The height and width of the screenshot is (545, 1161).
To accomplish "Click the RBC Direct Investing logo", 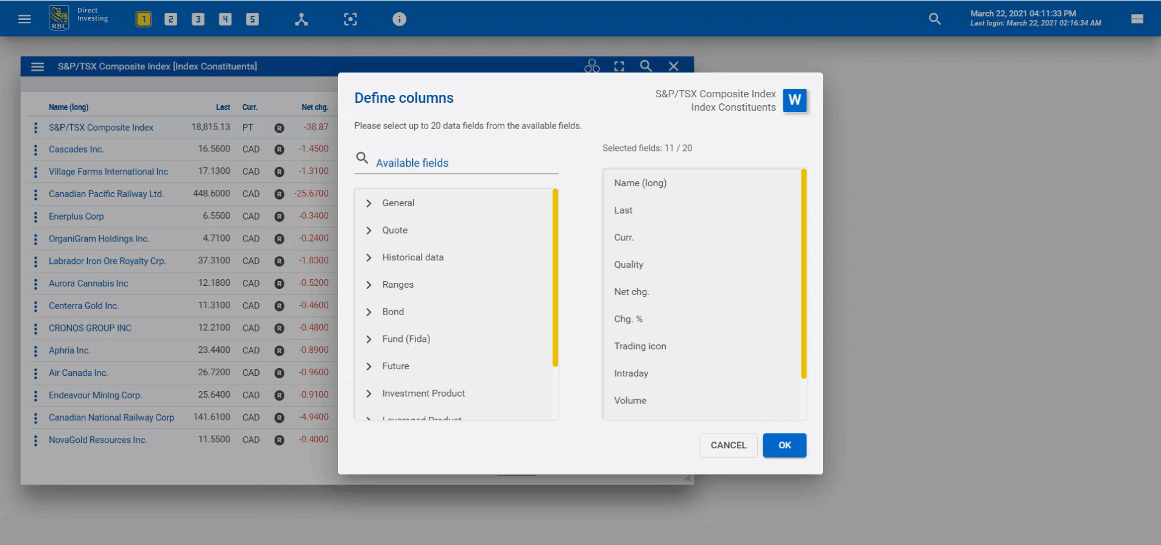I will pos(79,18).
